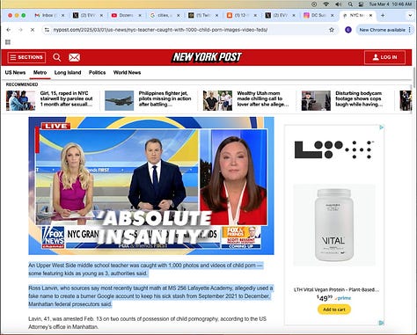Click the browser back arrow
This screenshot has height=335, width=417.
click(x=9, y=30)
